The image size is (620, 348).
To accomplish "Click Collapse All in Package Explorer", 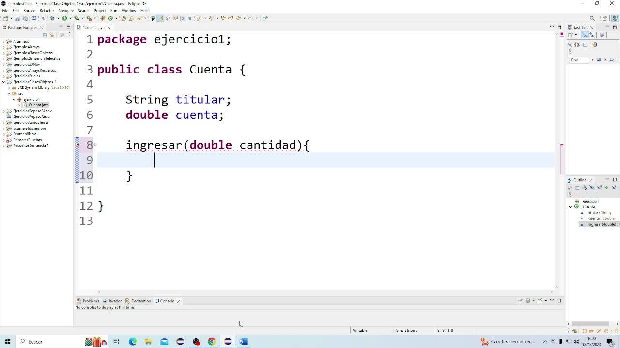I will click(x=45, y=35).
